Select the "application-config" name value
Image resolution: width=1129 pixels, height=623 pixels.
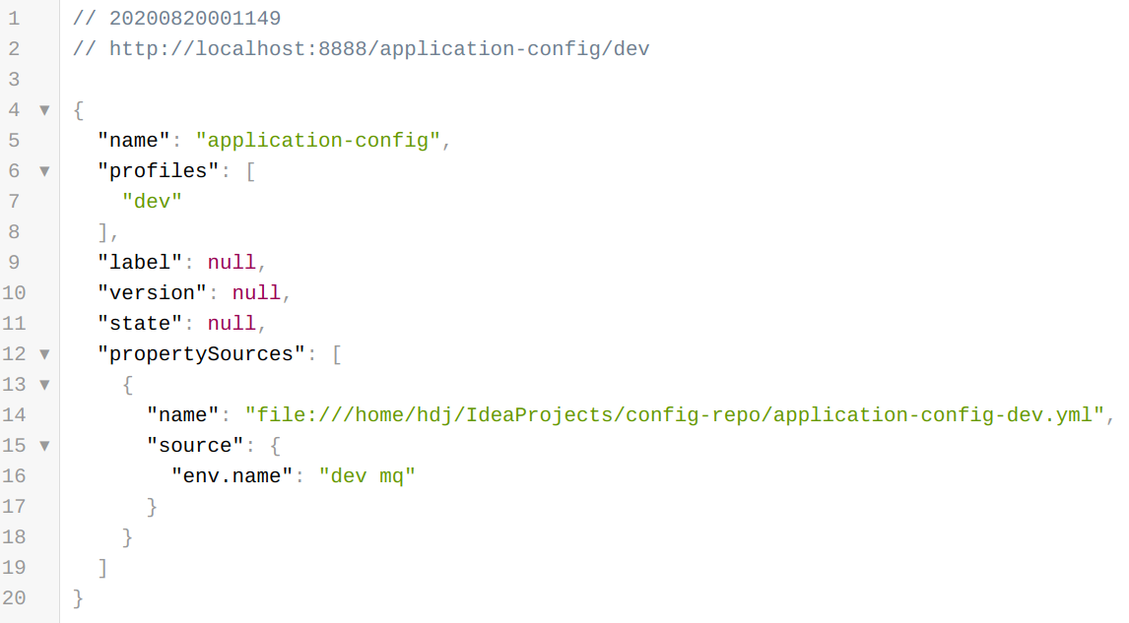[x=317, y=141]
